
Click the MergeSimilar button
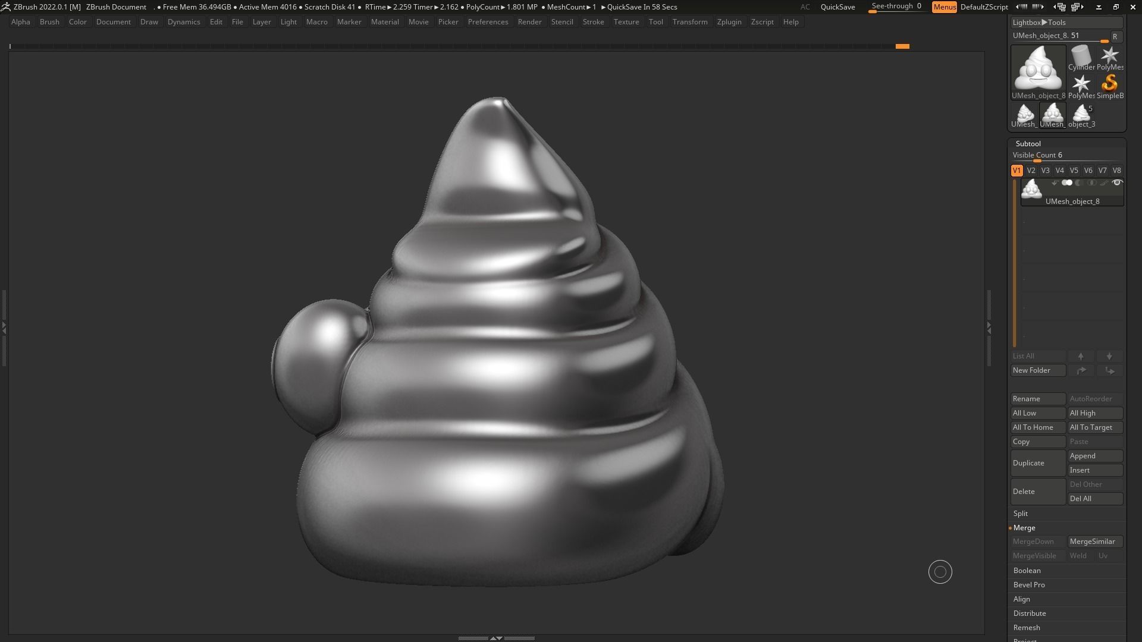[x=1096, y=542]
